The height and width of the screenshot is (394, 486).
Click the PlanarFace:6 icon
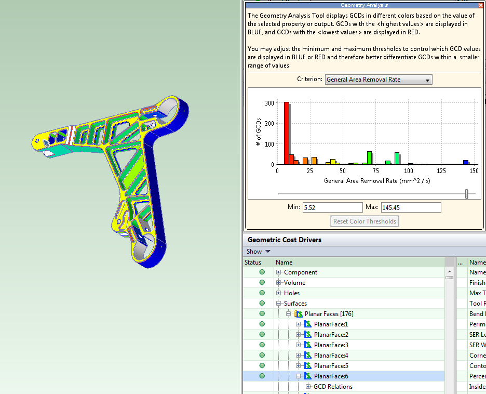(x=308, y=376)
